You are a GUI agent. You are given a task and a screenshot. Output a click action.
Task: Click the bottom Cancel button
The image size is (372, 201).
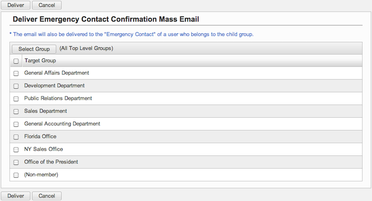47,196
